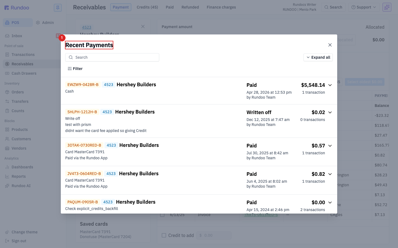
Task: Click the pin sidebar icon
Action: tap(58, 8)
